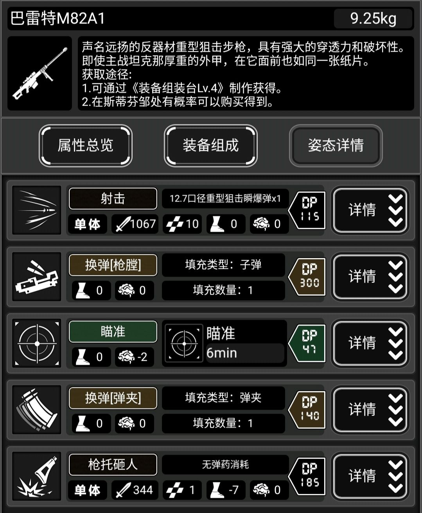Select the magazine reload icon
Viewport: 422px width, 513px height.
(37, 410)
